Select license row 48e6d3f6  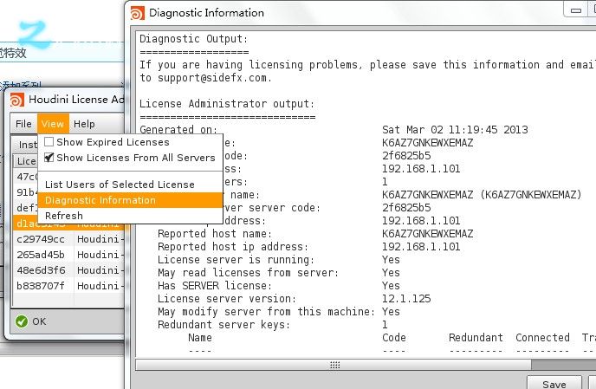click(x=41, y=270)
